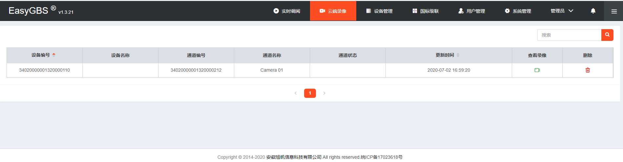
Task: Click the 设备名称 column header
Action: click(120, 55)
